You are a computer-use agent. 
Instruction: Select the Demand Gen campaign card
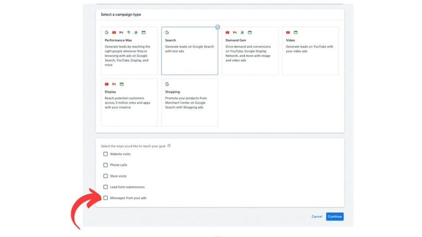[x=250, y=51]
